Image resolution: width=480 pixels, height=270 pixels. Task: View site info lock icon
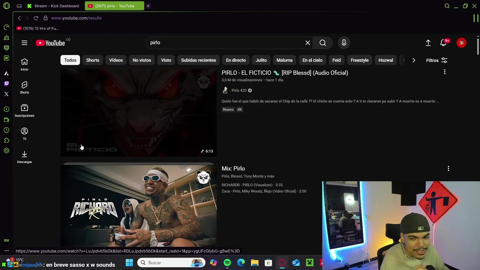click(x=45, y=18)
